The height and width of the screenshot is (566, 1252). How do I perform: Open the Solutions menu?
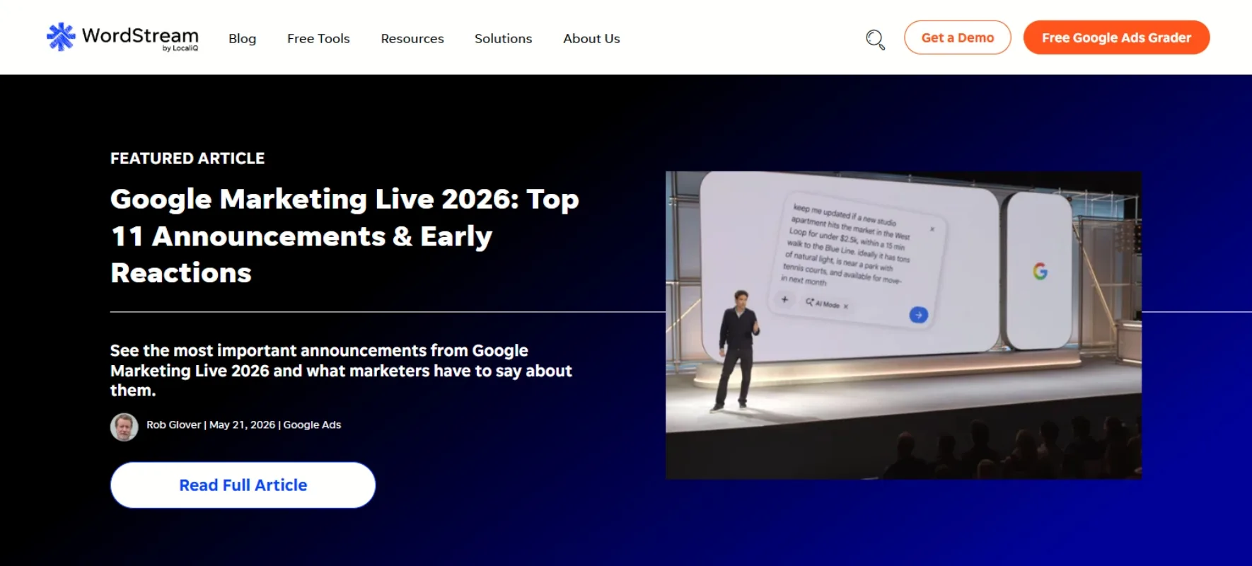[503, 39]
